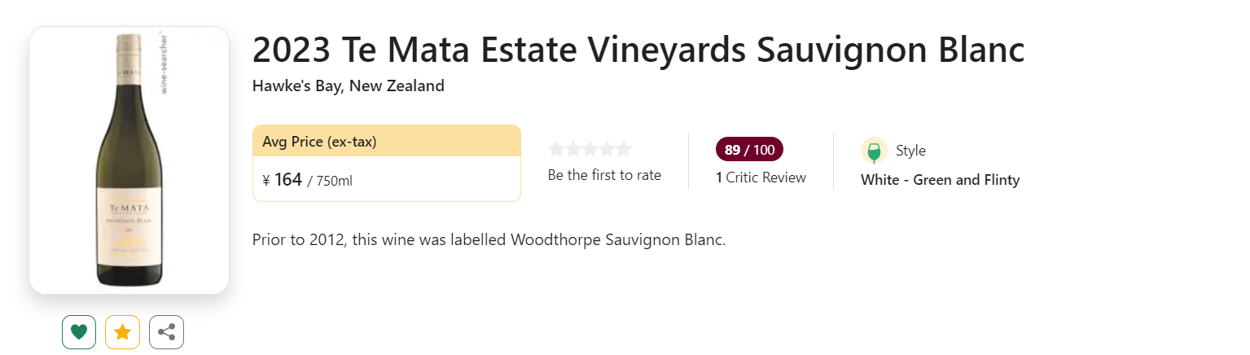Click the Style label
The image size is (1250, 355).
pyautogui.click(x=910, y=151)
